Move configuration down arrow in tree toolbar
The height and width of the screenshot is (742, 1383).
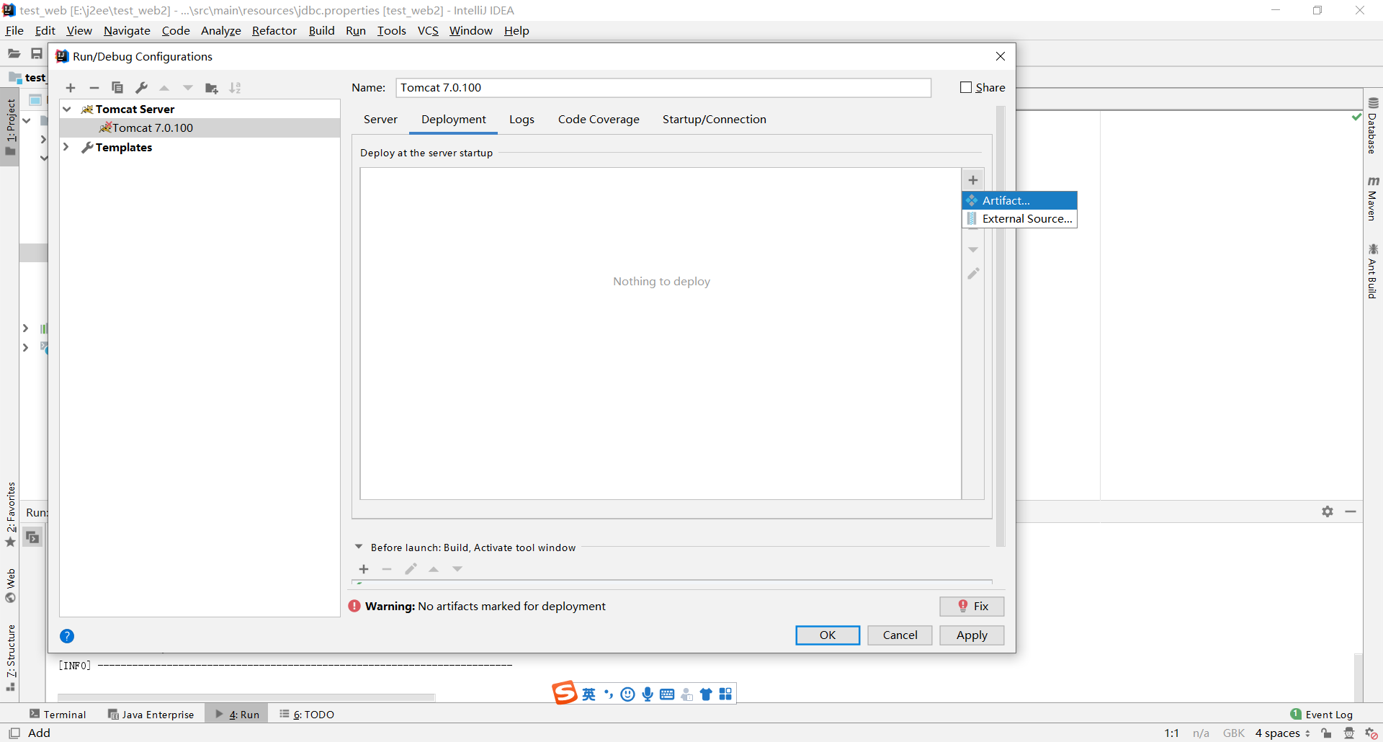188,88
